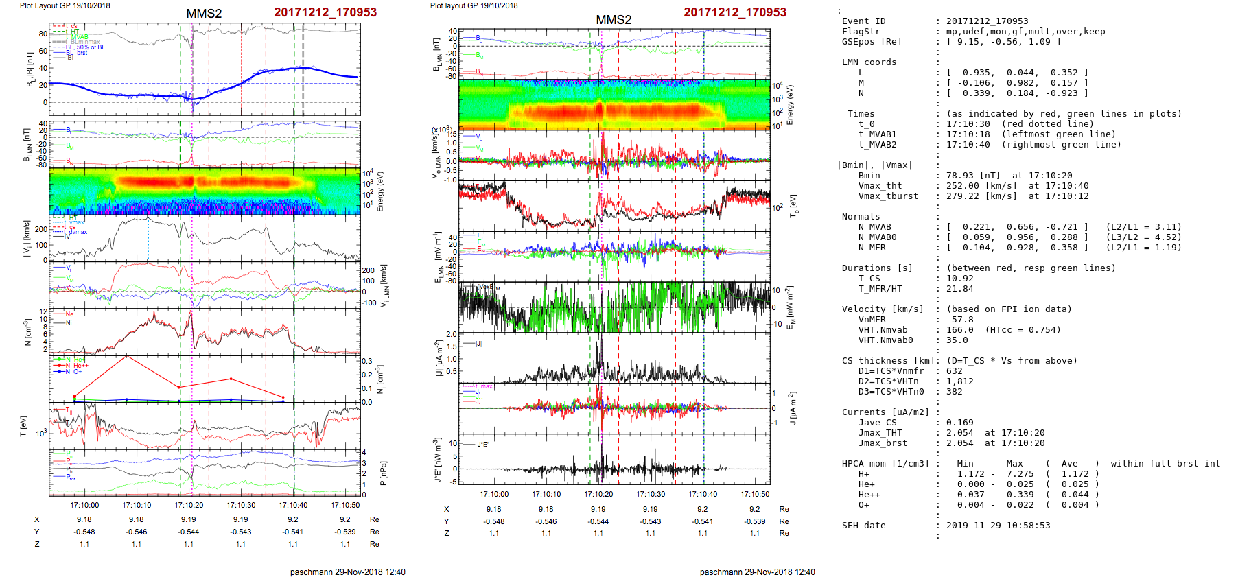Select the VHT.Nmvab0 value 35.0
Screen dimensions: 1238x577
(x=957, y=340)
